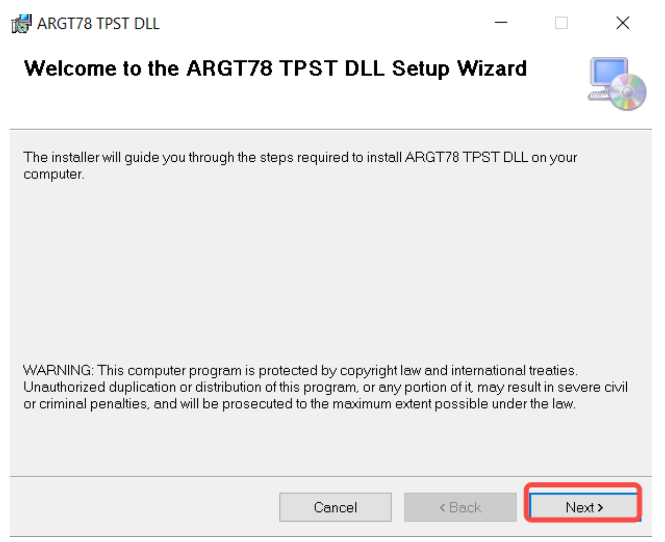Screen dimensions: 665x542
Task: Click the blue monitor in the banner graphic
Action: click(608, 73)
